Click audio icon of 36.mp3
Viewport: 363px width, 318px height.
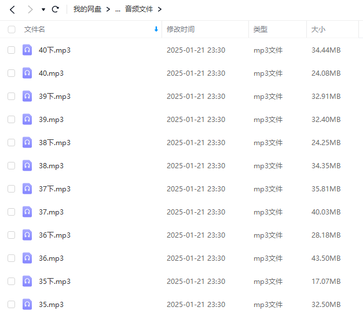[27, 258]
